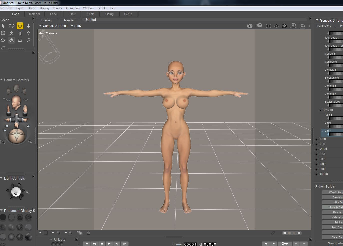Image resolution: width=343 pixels, height=246 pixels.
Task: Open the Window menu
Action: coord(89,8)
